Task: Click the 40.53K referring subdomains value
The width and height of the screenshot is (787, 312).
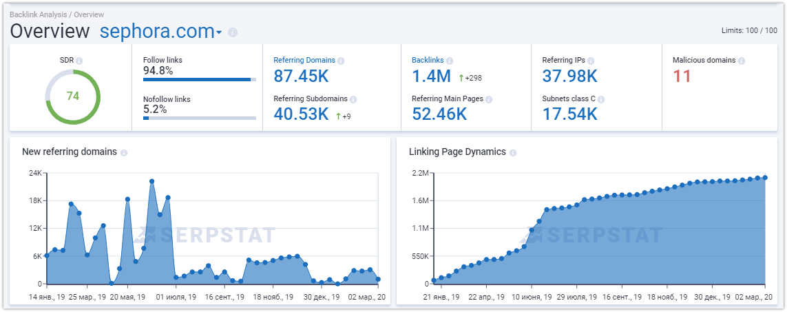Action: (301, 114)
